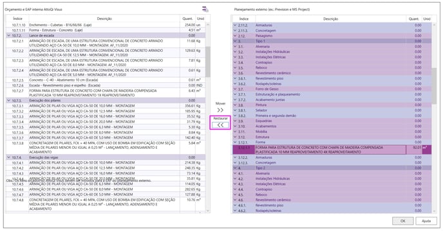Click the right table's Unid column header
443x231 pixels.
(x=427, y=19)
